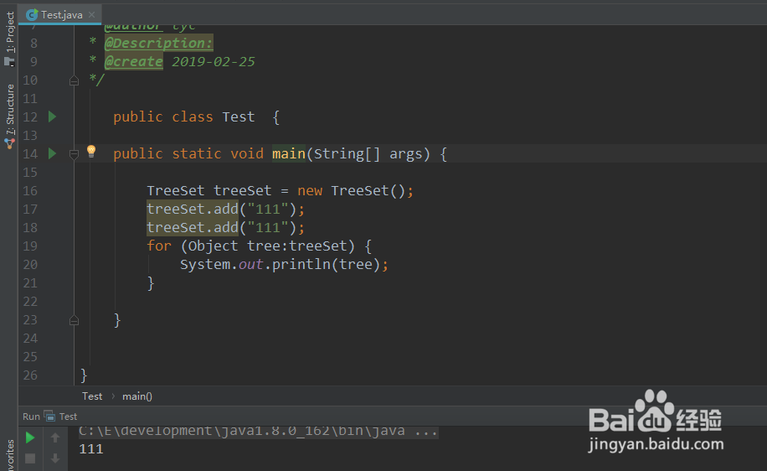Click line number 26 in the gutter
767x471 pixels.
[x=30, y=375]
